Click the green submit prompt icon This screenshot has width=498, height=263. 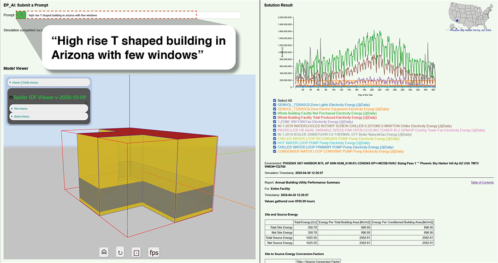pyautogui.click(x=21, y=15)
